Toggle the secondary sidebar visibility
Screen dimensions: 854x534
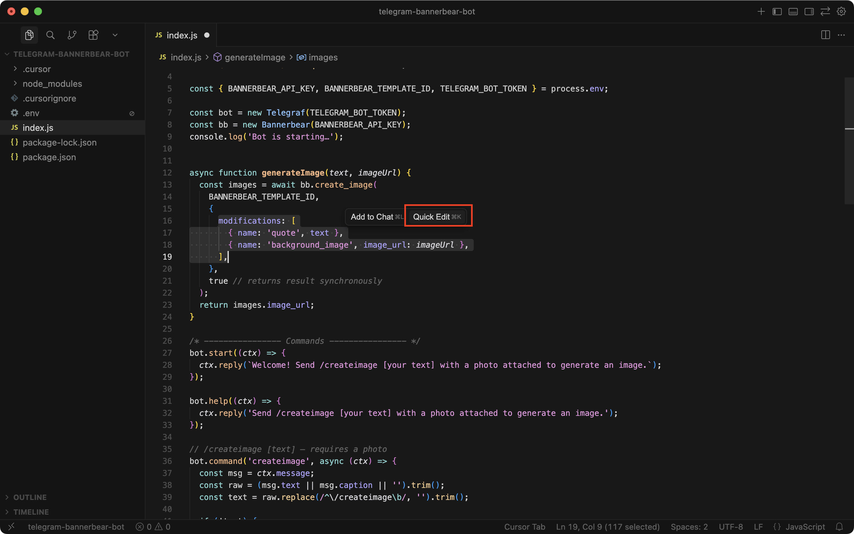[x=809, y=11]
